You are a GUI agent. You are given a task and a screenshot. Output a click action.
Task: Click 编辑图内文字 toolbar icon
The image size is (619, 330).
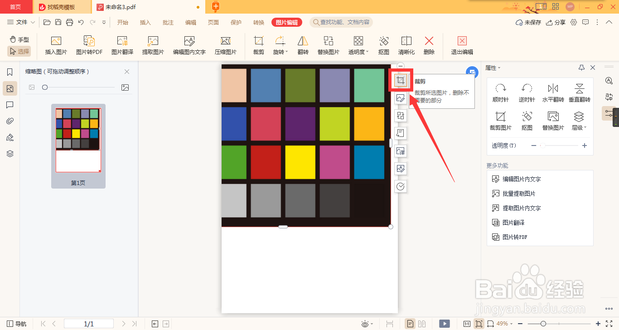point(189,46)
